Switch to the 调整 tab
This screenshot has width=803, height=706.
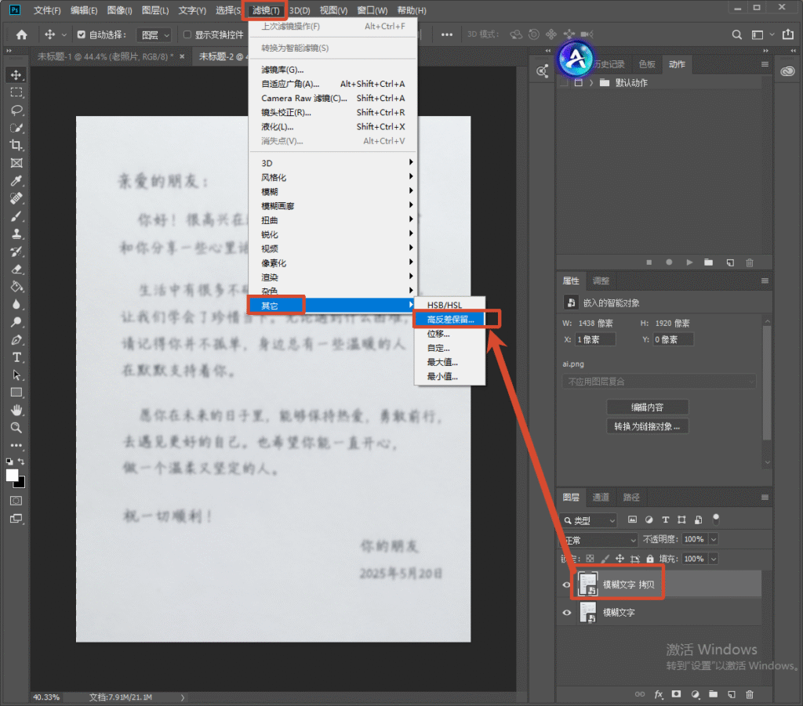tap(601, 281)
